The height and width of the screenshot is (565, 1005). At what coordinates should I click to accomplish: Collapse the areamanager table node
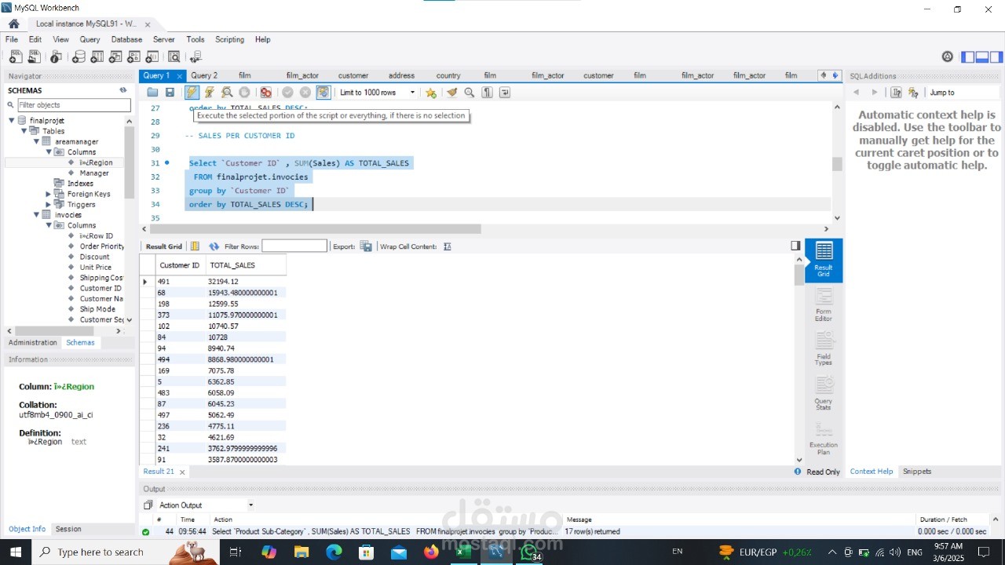[x=36, y=142]
